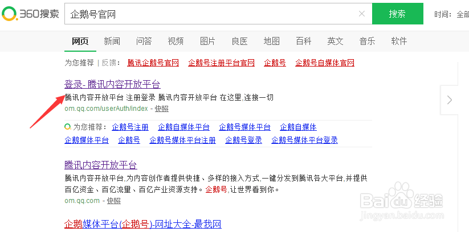
Task: Open suggestion 腾讯企鹅号官网
Action: pyautogui.click(x=153, y=63)
